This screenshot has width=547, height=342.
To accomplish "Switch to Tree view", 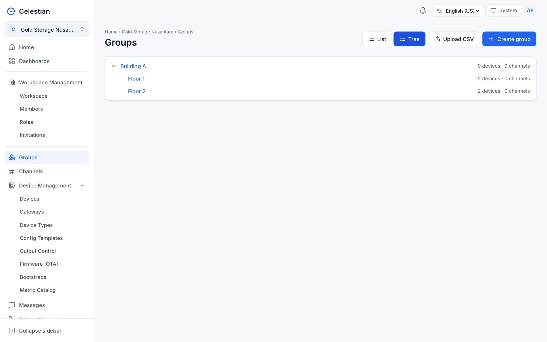I will point(409,39).
